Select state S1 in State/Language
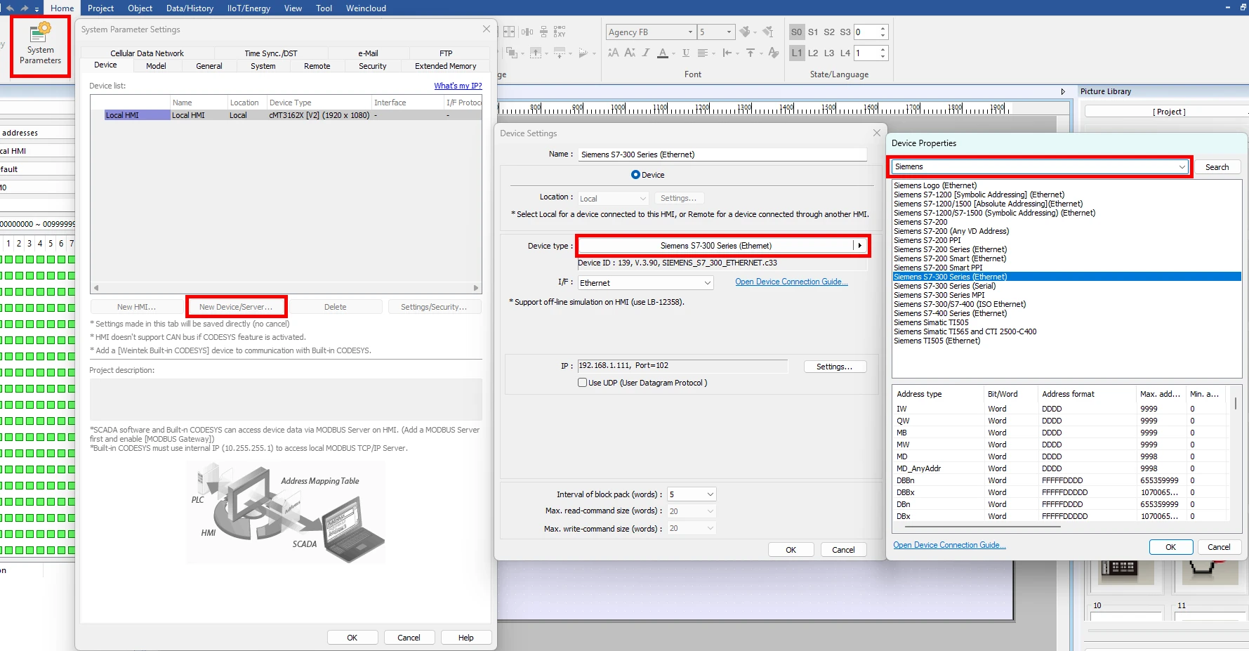This screenshot has height=651, width=1249. click(x=813, y=32)
